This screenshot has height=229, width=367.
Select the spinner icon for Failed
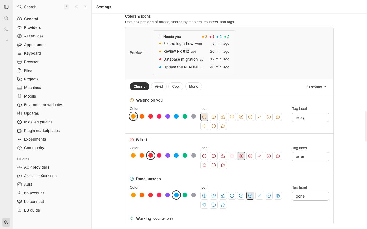[x=204, y=165]
